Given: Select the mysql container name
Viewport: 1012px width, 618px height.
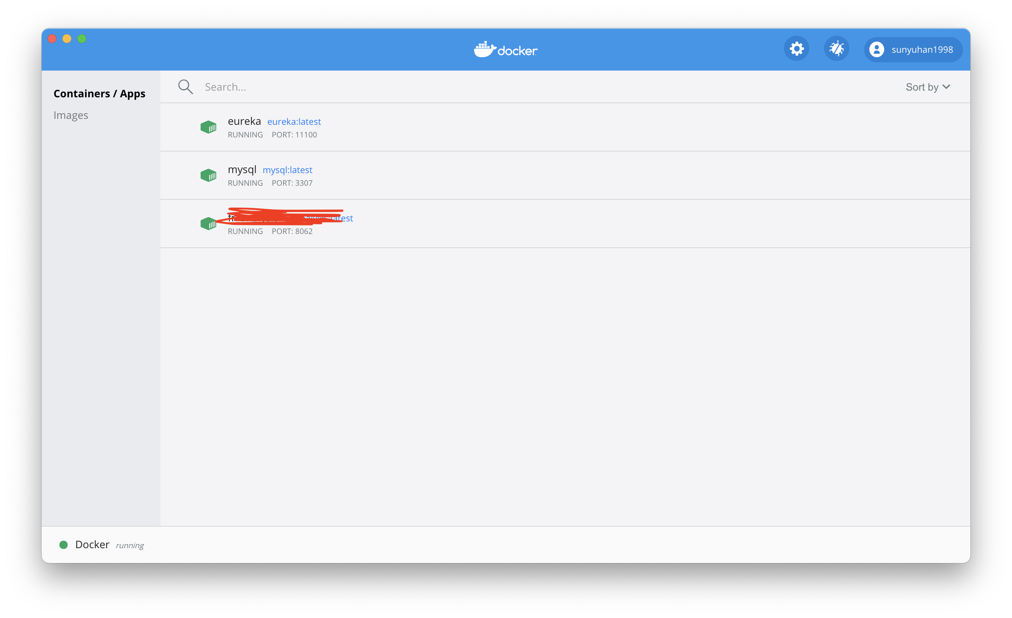Looking at the screenshot, I should (x=242, y=170).
